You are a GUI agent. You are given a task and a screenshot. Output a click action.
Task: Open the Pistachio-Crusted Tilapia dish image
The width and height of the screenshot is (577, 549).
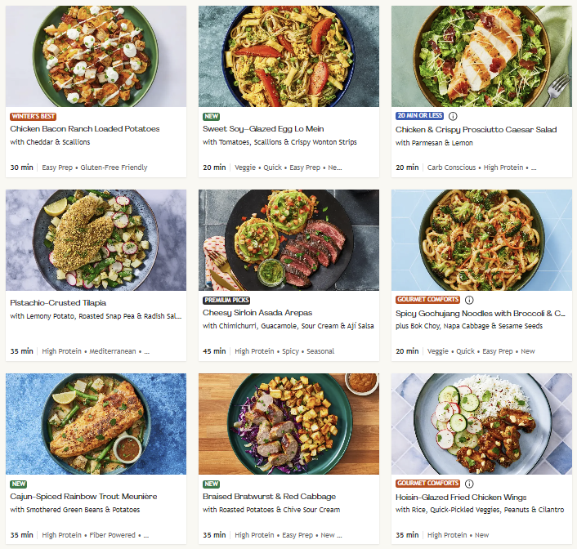point(96,240)
